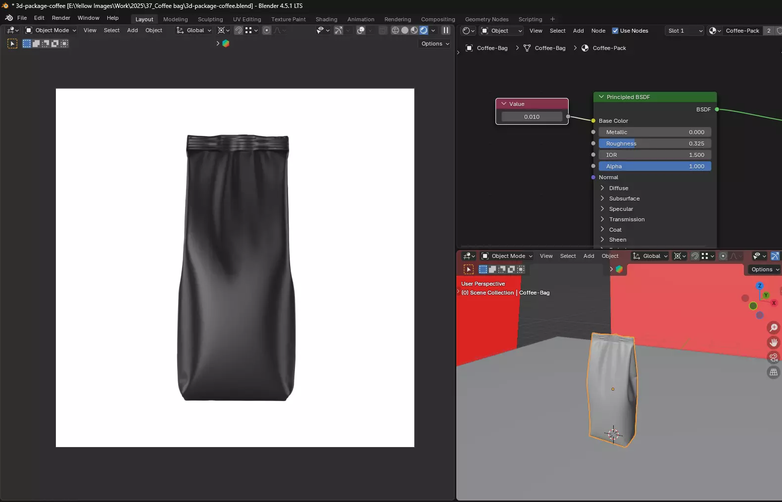Toggle the Use Nodes checkbox

tap(615, 31)
